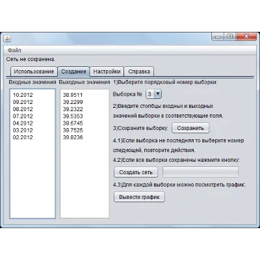Click the 39.2322 output value
The image size is (260, 260).
[73, 109]
